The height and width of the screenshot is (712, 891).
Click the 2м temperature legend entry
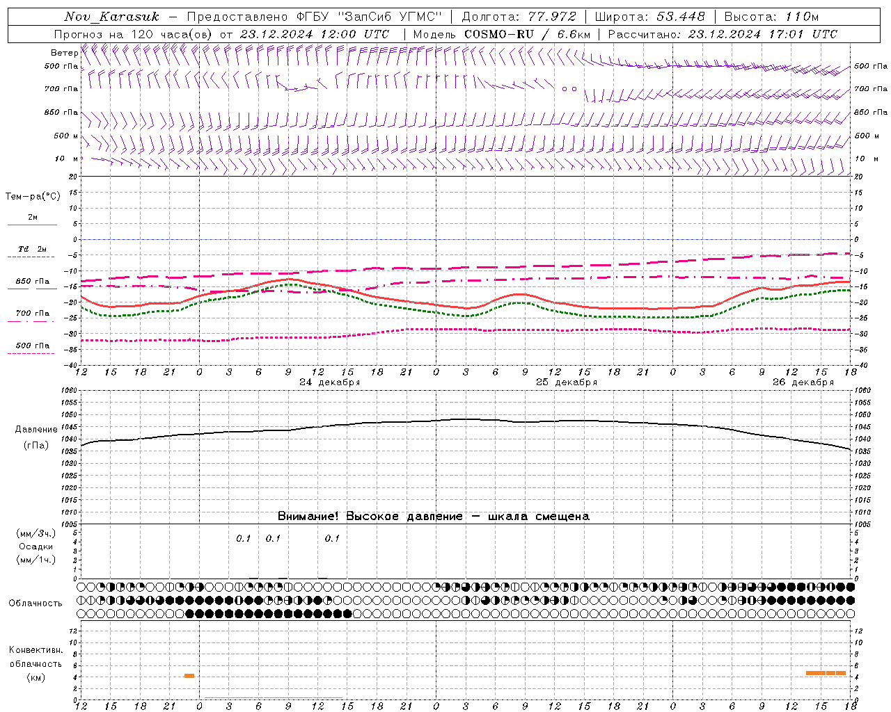coord(33,217)
